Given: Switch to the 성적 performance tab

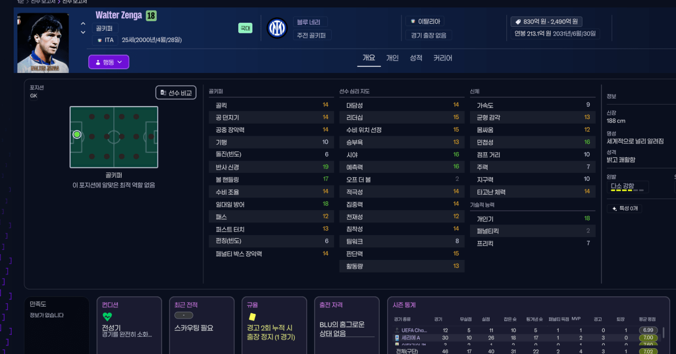Looking at the screenshot, I should coord(416,58).
